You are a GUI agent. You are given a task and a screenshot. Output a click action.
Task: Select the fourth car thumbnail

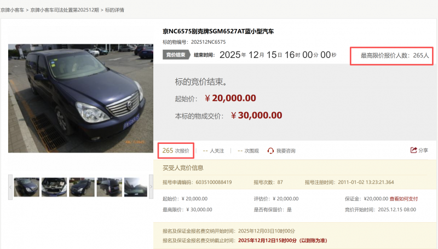point(109,187)
